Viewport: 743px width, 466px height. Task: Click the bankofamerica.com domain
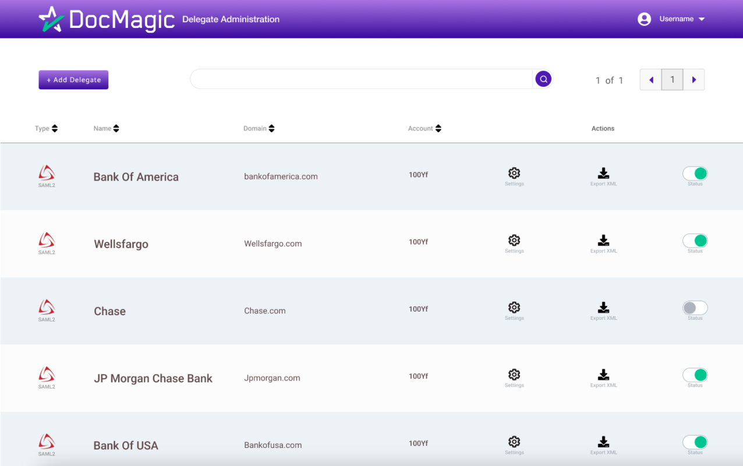point(281,176)
